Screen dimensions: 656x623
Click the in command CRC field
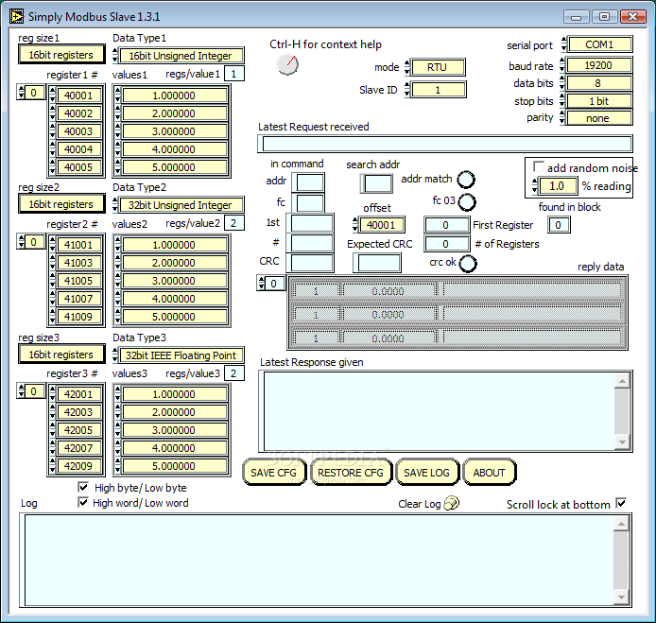312,263
